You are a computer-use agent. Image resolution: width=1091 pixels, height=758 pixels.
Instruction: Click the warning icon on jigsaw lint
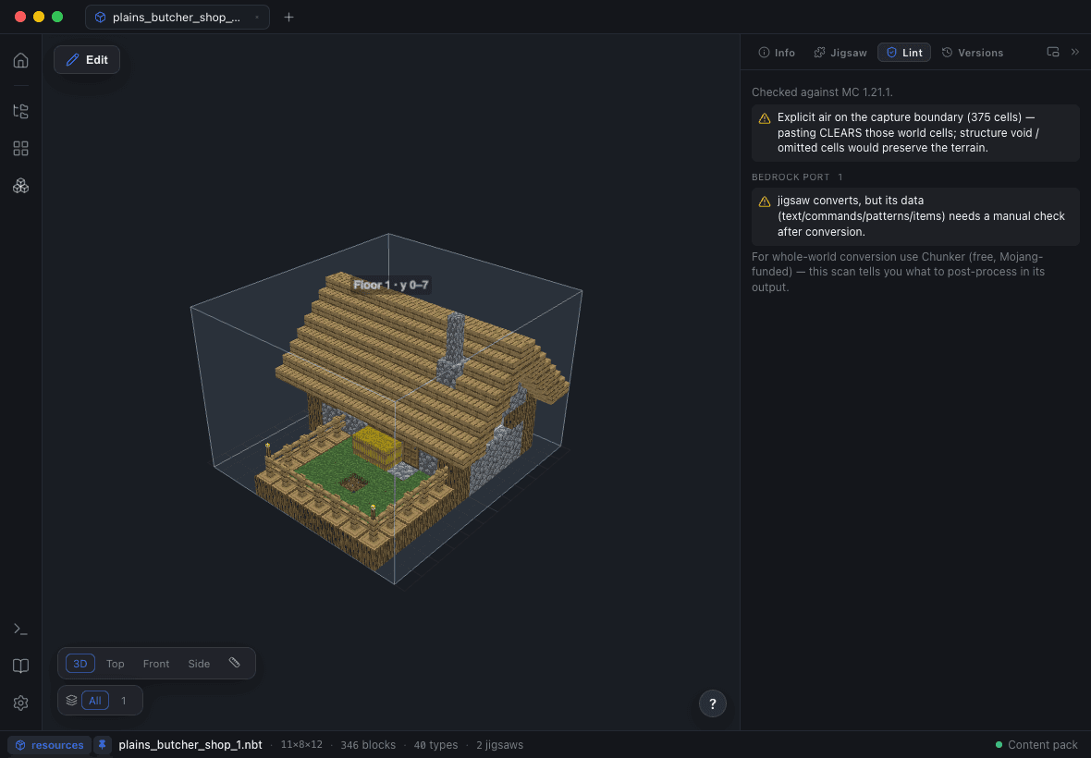pos(765,202)
